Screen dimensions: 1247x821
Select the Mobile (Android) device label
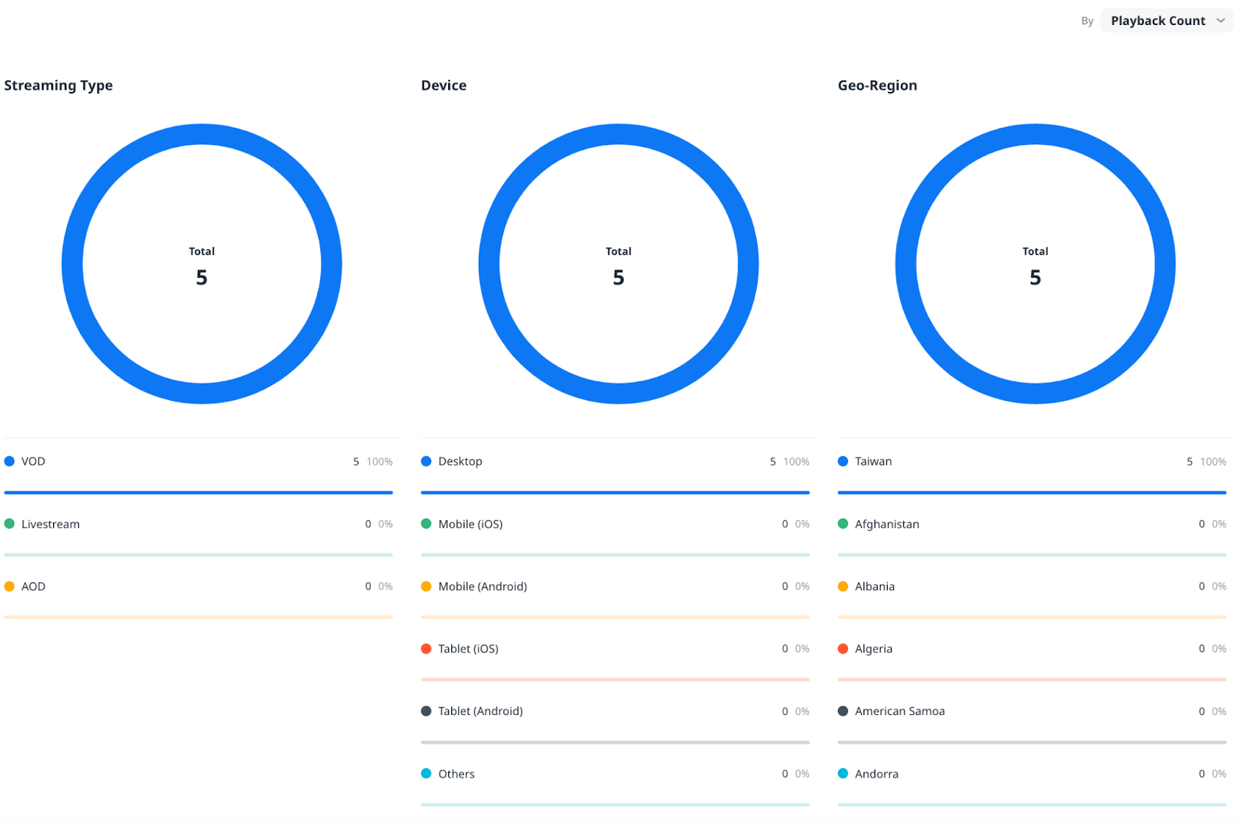click(482, 586)
